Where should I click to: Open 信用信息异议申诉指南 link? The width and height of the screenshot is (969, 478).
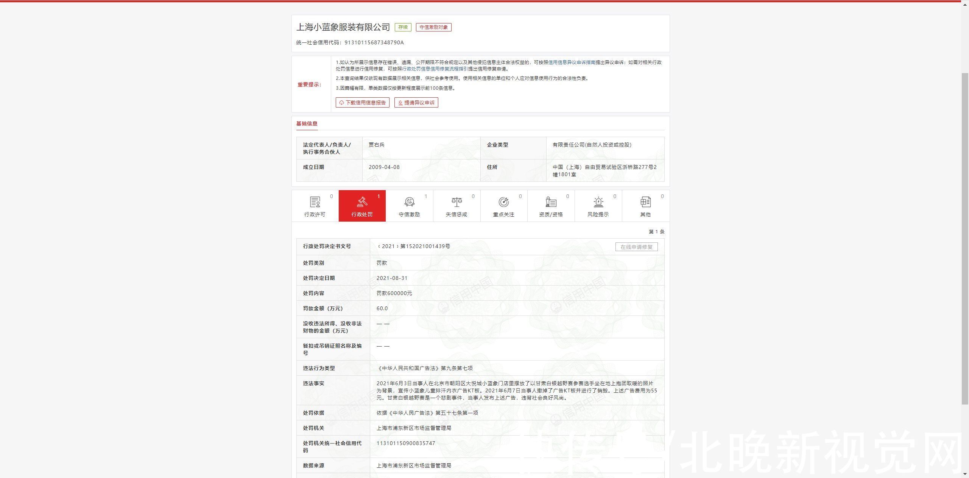pos(572,62)
